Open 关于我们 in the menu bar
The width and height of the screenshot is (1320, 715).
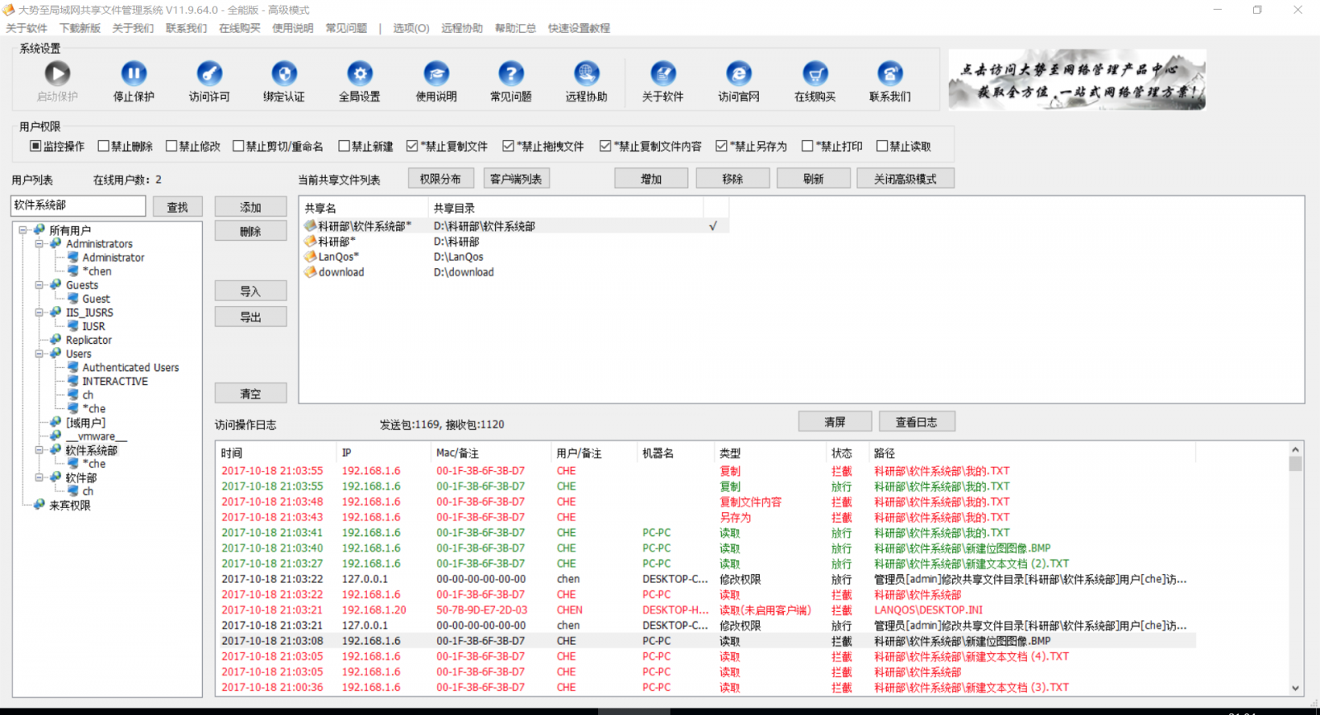[x=133, y=28]
